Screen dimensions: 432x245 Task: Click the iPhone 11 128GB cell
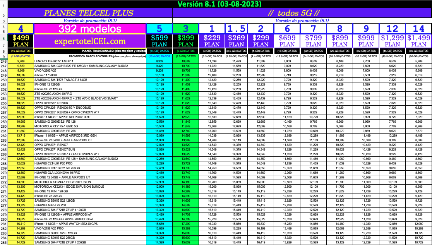pos(90,75)
